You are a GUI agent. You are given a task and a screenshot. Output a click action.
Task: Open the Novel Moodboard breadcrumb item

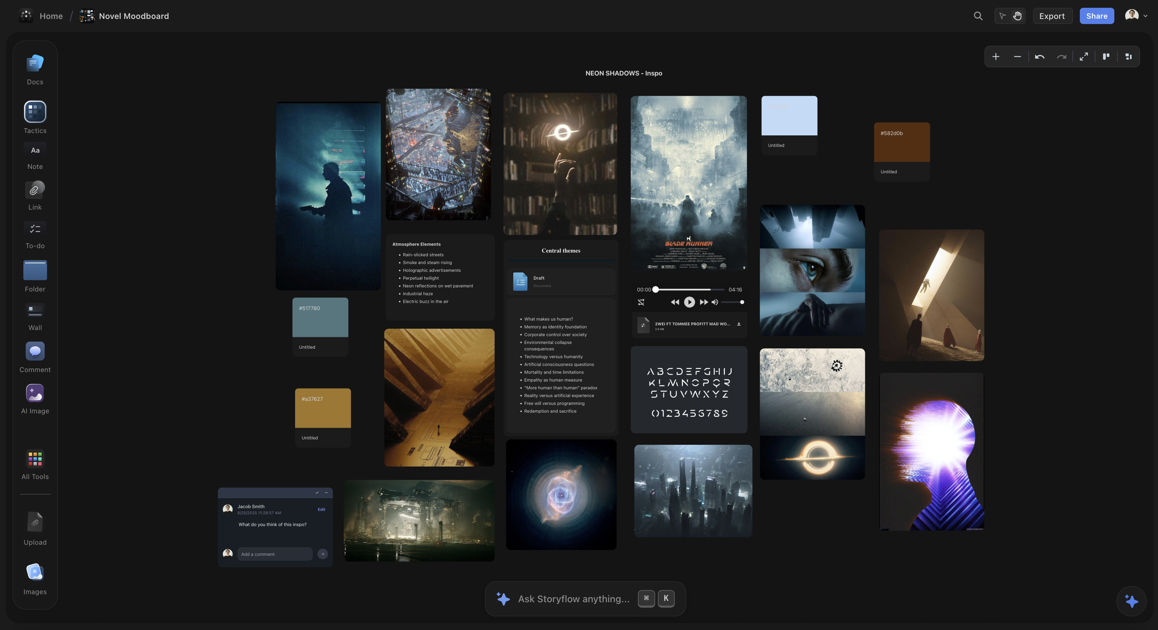(134, 16)
